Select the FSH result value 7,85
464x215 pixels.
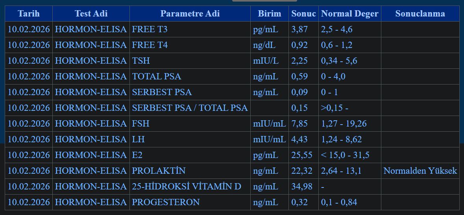tap(299, 124)
